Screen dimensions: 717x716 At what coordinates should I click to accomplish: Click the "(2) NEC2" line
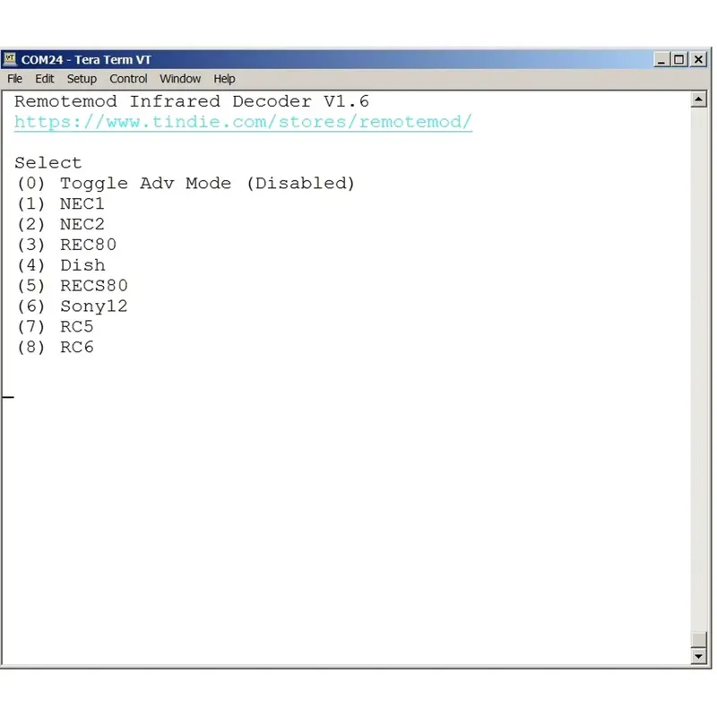tap(60, 225)
